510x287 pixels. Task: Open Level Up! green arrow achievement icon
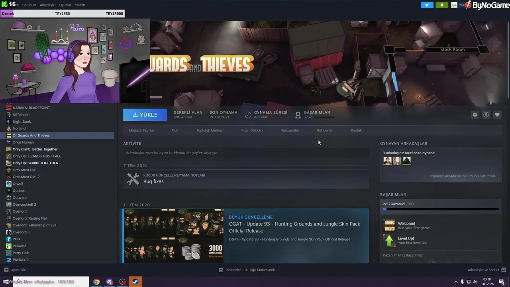(x=389, y=240)
